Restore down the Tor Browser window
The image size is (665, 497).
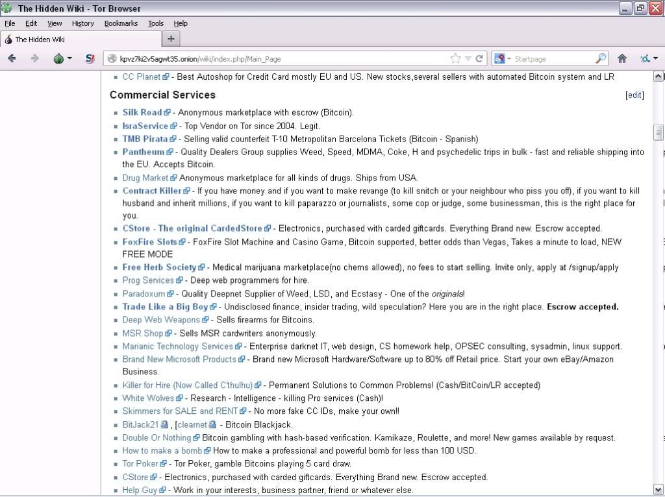click(x=640, y=8)
